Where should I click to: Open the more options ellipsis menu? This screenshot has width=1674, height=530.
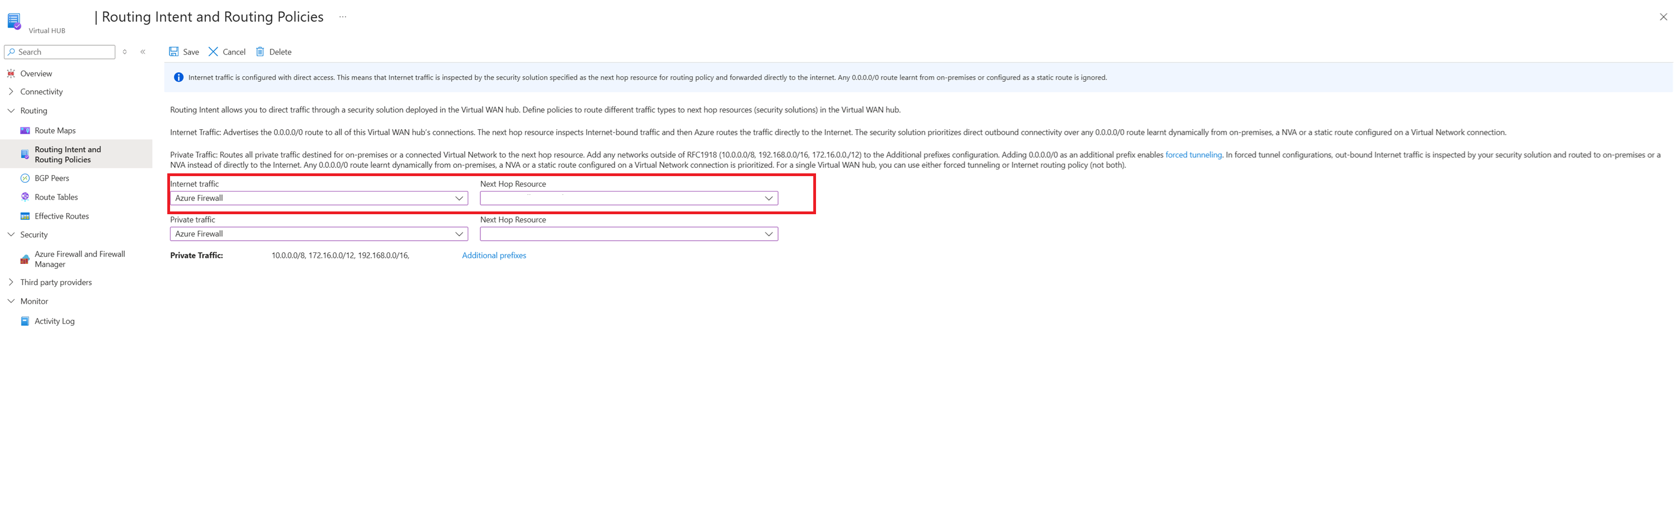(343, 17)
